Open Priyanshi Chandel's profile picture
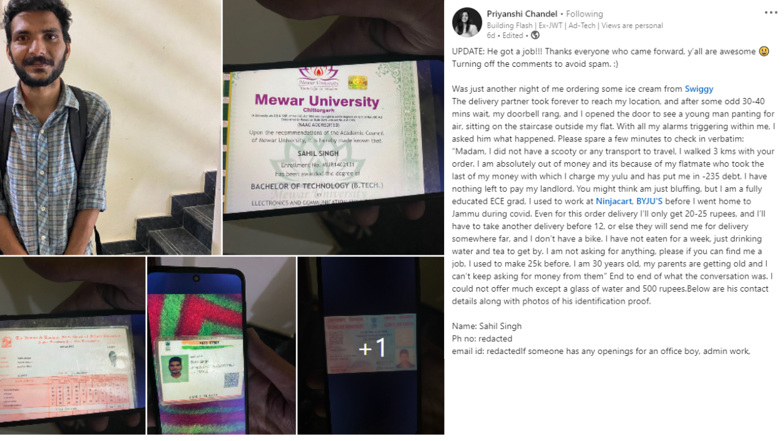 point(467,23)
